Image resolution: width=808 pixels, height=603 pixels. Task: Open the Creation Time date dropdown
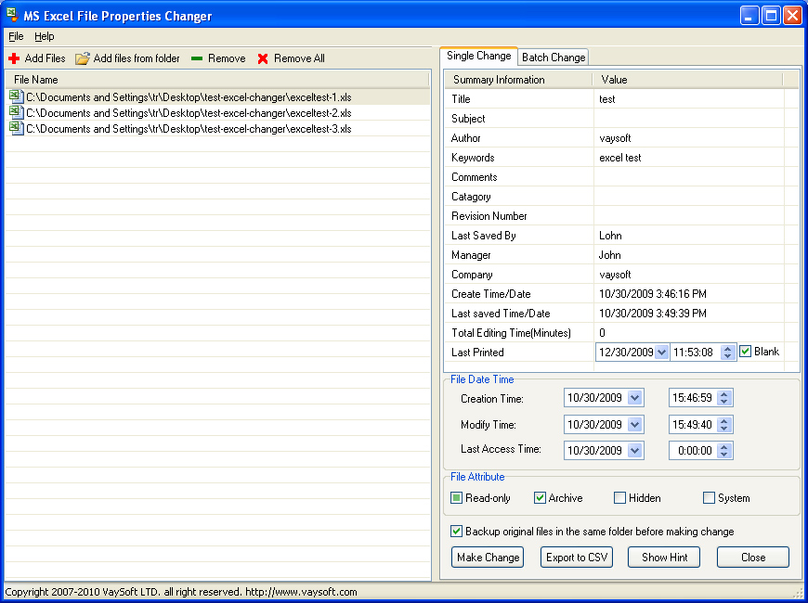point(635,398)
